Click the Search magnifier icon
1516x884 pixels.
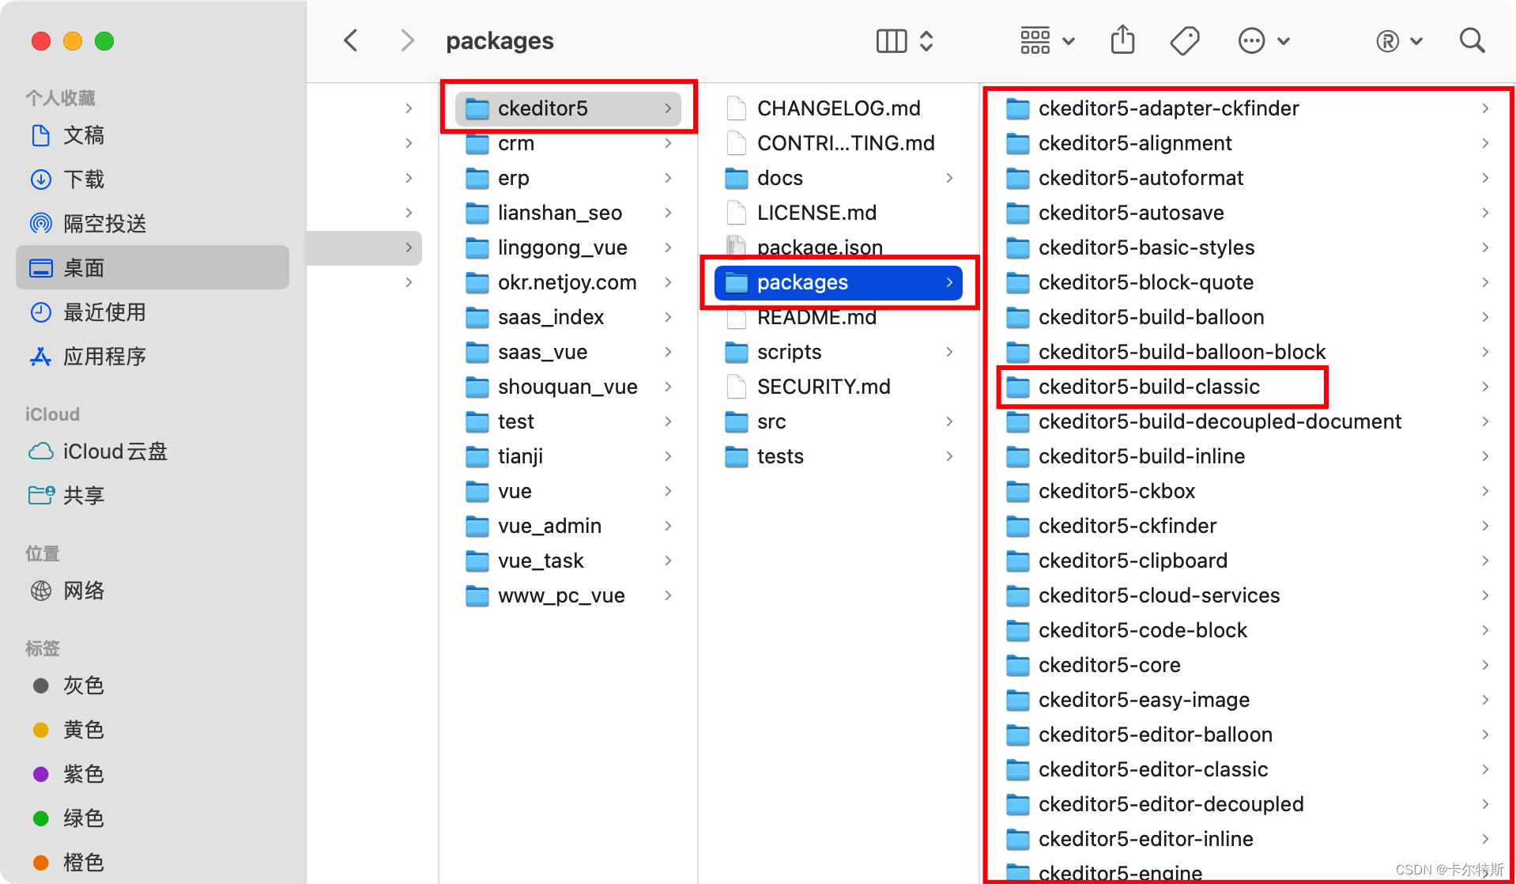tap(1472, 40)
